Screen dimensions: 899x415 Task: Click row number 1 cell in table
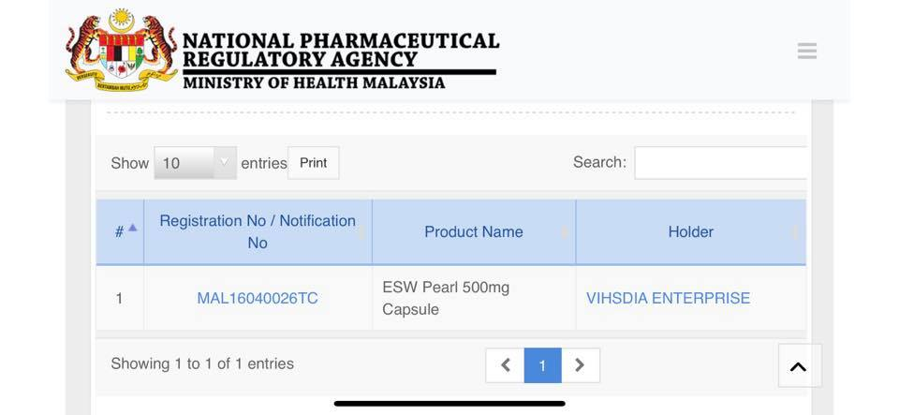(x=119, y=299)
